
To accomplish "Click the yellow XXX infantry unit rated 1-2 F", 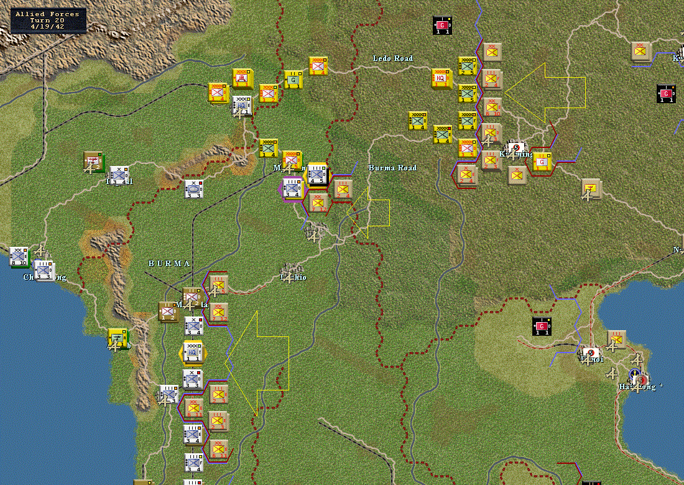I will tap(268, 93).
